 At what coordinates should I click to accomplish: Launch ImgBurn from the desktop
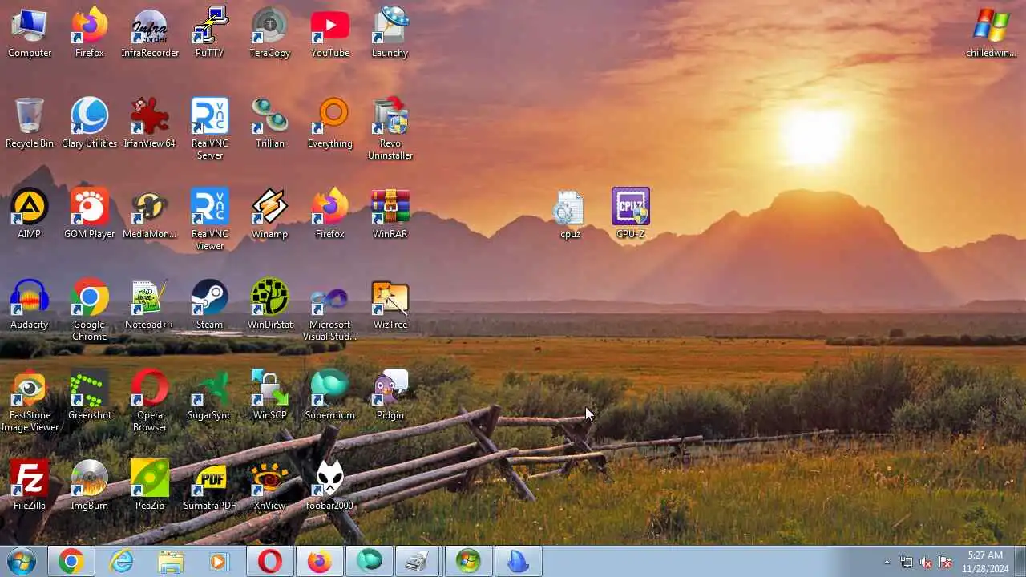tap(90, 486)
